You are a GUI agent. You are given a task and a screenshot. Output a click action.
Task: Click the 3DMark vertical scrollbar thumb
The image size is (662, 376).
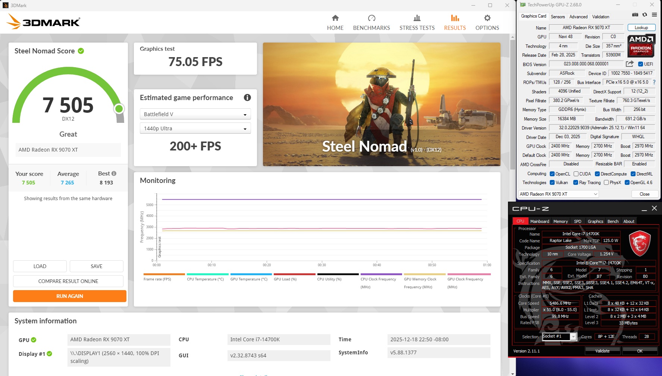point(512,105)
